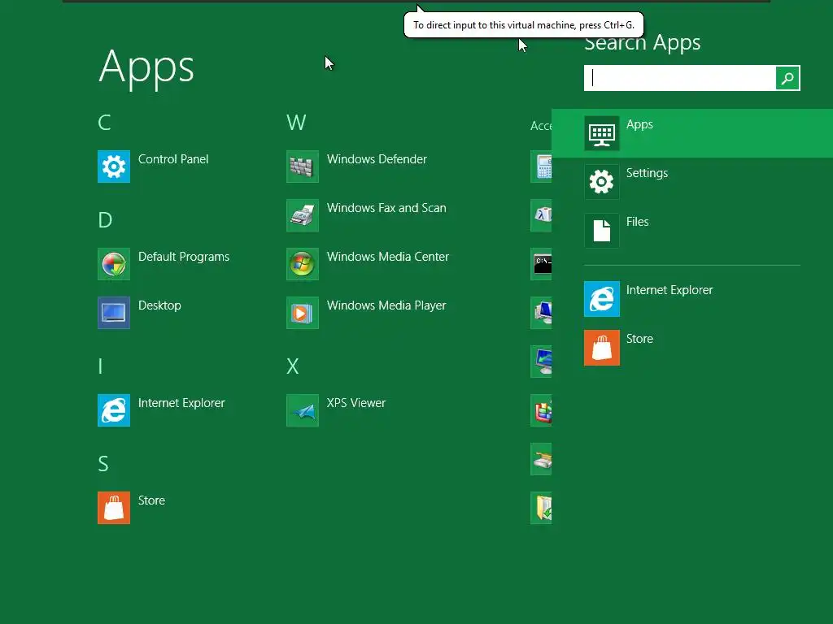Select the Apps search scope

pyautogui.click(x=692, y=133)
